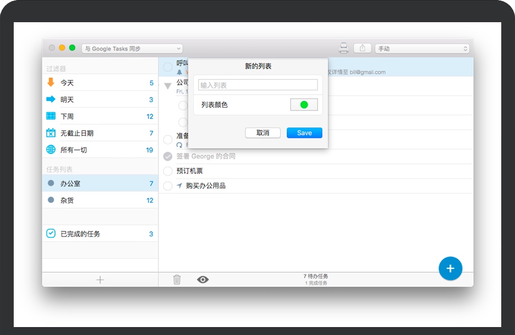
Task: Select the 办公室 task list
Action: pos(100,183)
